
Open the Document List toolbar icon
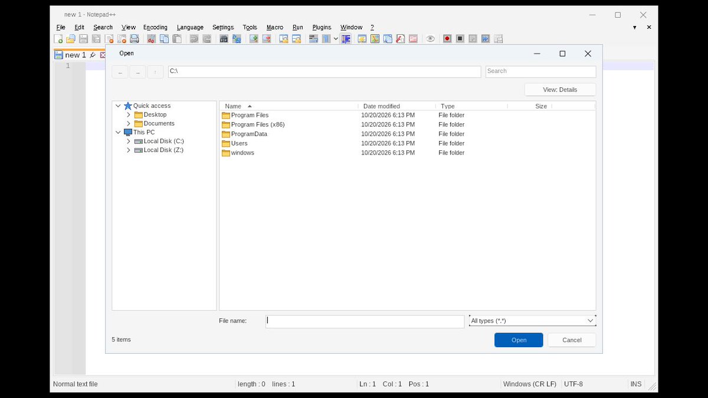388,39
